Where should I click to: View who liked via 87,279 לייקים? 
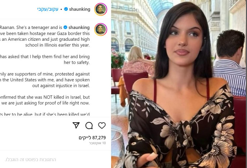[x=92, y=138]
